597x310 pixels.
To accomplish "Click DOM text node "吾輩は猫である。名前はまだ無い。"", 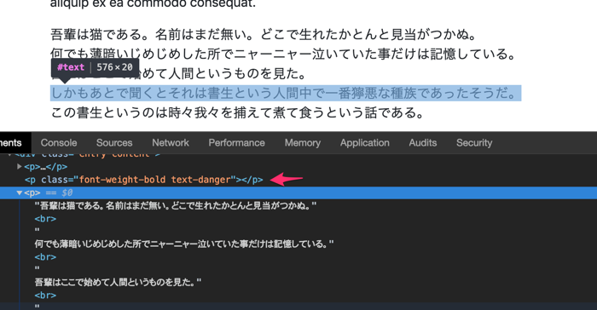I will [x=175, y=206].
